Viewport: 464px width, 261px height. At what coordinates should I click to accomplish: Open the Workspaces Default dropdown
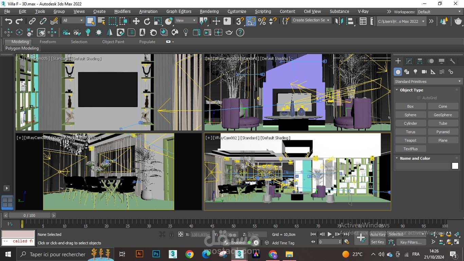pyautogui.click(x=440, y=12)
